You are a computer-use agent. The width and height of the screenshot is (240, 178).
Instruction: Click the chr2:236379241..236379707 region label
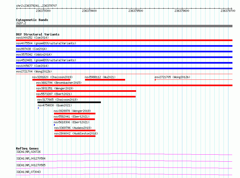click(x=36, y=6)
